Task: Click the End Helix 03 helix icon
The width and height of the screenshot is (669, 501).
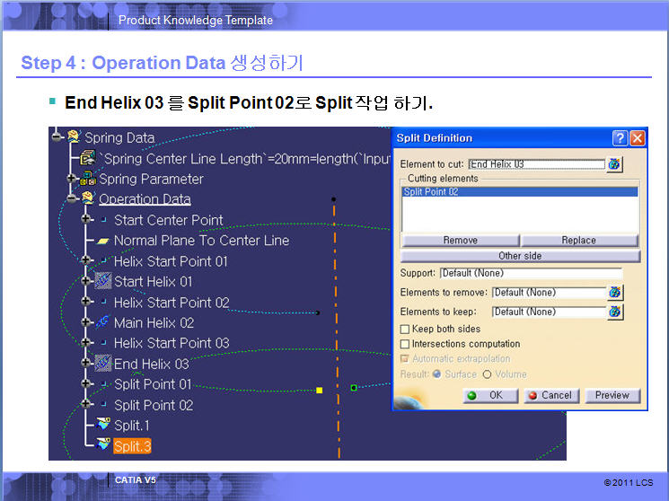Action: click(x=102, y=364)
